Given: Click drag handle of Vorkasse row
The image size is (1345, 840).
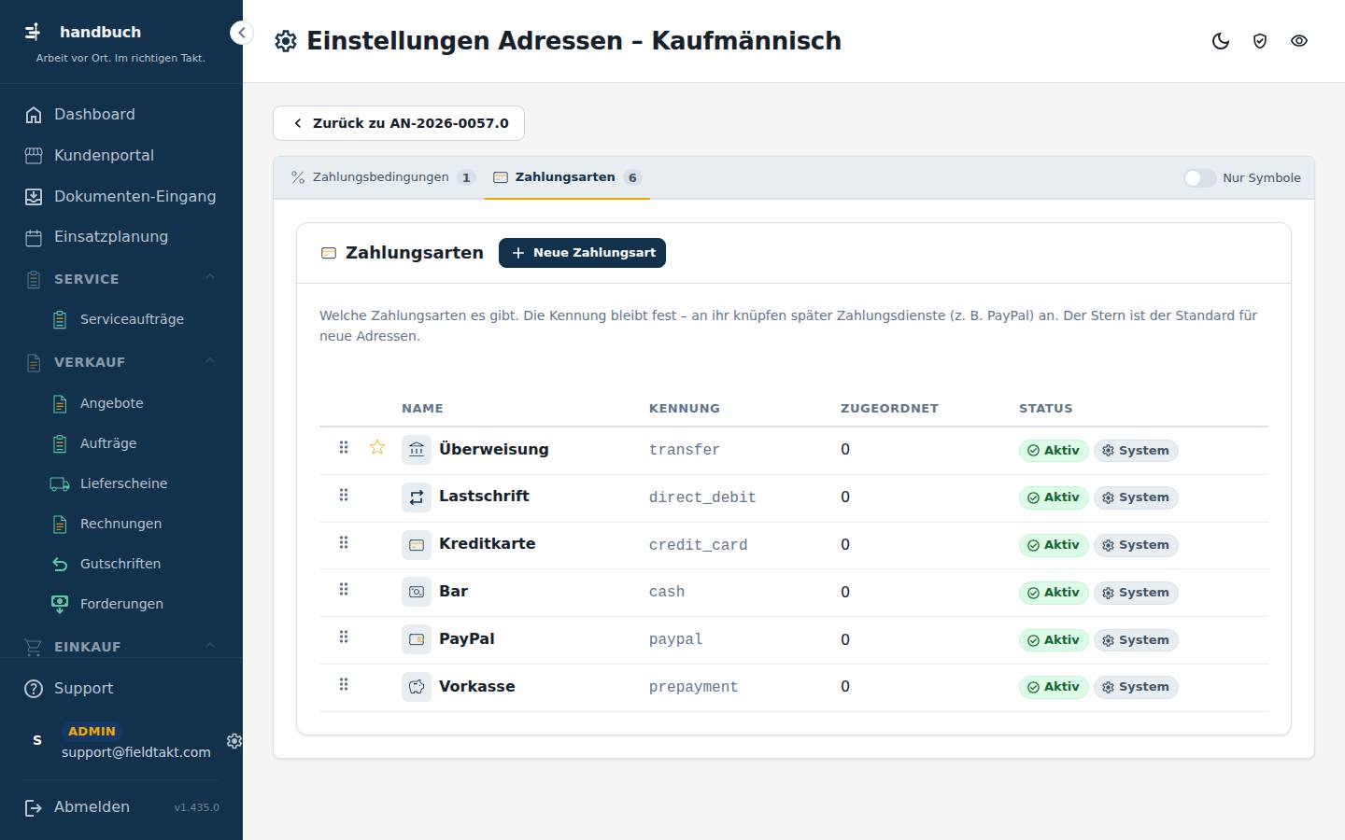Looking at the screenshot, I should (344, 685).
